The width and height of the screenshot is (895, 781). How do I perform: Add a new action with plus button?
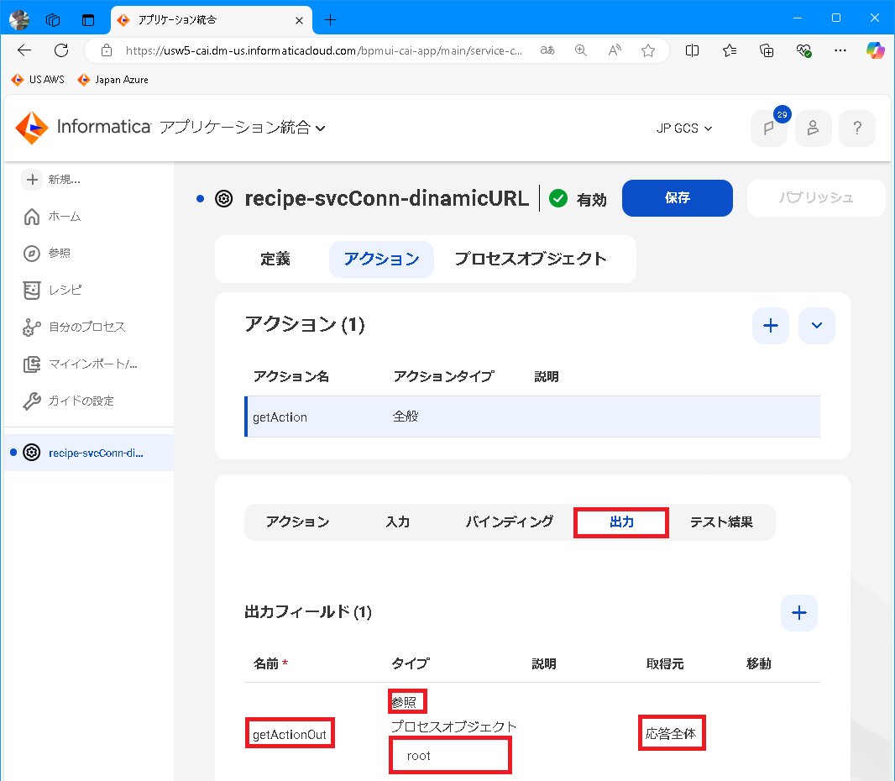(x=771, y=326)
